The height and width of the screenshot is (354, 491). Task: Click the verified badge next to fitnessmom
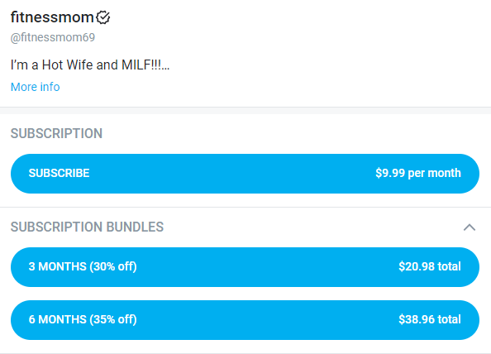103,17
